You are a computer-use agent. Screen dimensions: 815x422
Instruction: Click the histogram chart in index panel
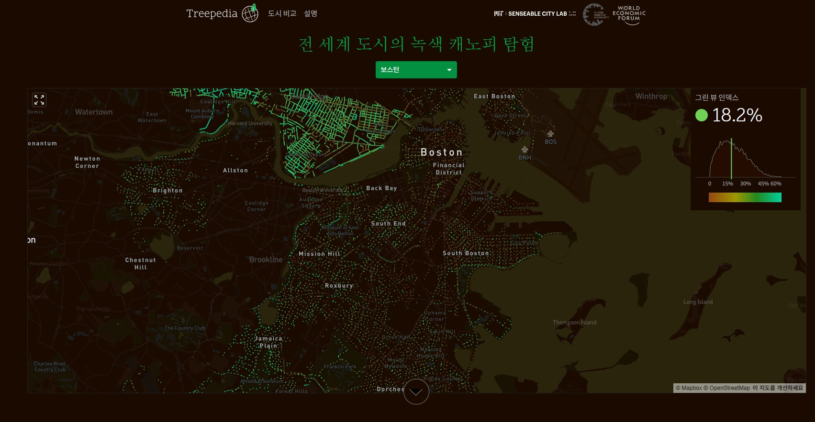[x=745, y=158]
